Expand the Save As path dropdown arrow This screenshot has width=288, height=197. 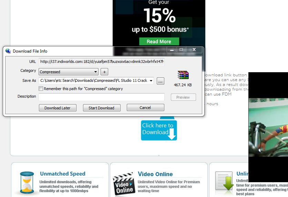[151, 81]
